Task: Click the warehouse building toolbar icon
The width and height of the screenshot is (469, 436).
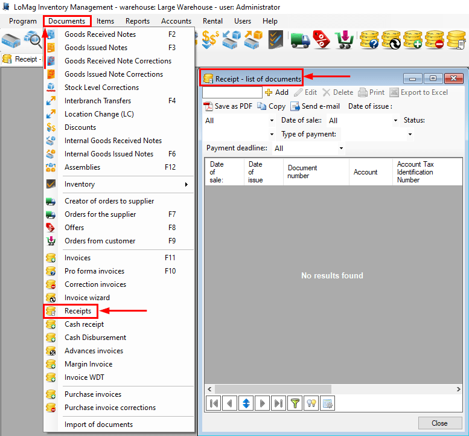Action: click(11, 40)
